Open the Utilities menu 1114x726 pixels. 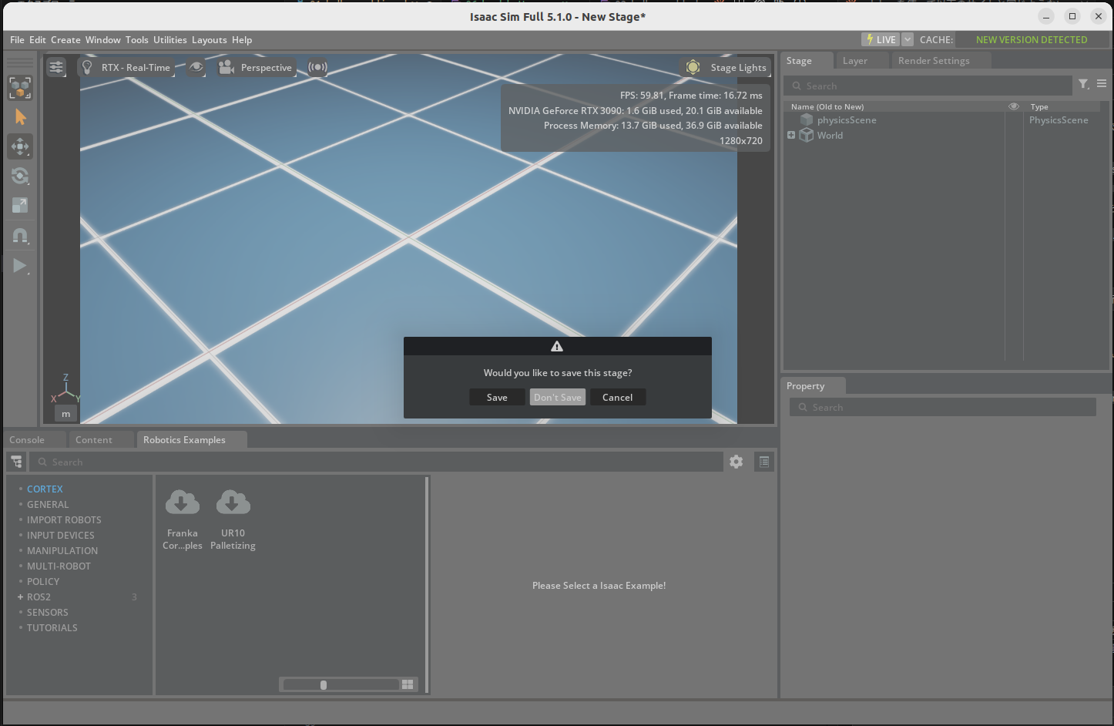tap(169, 40)
